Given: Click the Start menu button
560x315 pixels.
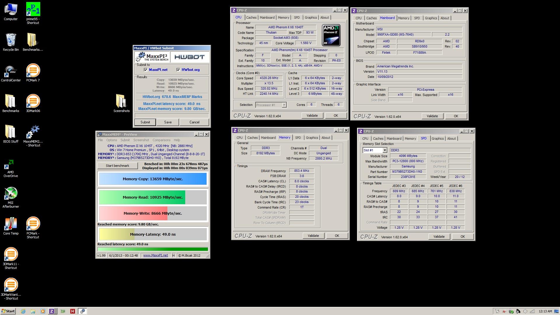Looking at the screenshot, I should point(8,311).
